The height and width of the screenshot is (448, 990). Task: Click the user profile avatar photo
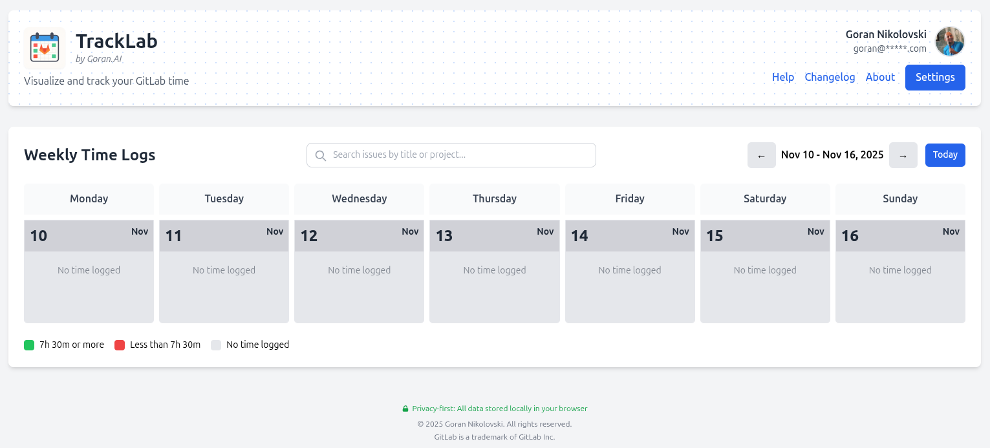coord(950,41)
